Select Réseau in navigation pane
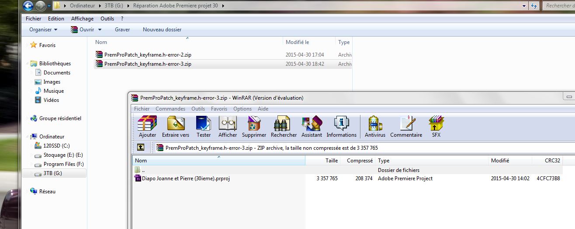Screen dimensions: 575x229 tap(47, 192)
